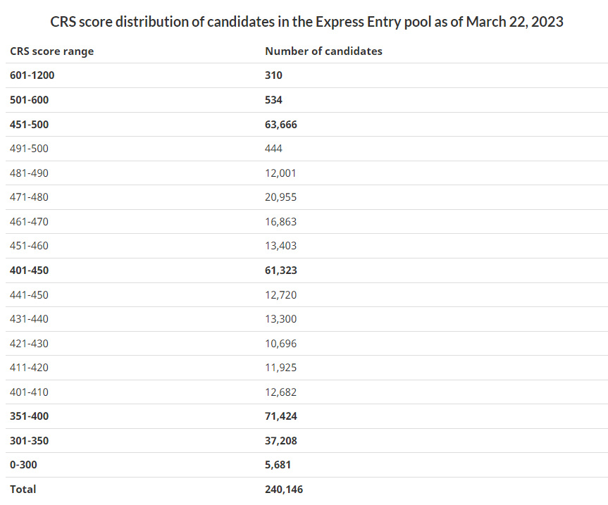Click the 431-440 sub-range cell
The width and height of the screenshot is (608, 505).
(x=29, y=319)
